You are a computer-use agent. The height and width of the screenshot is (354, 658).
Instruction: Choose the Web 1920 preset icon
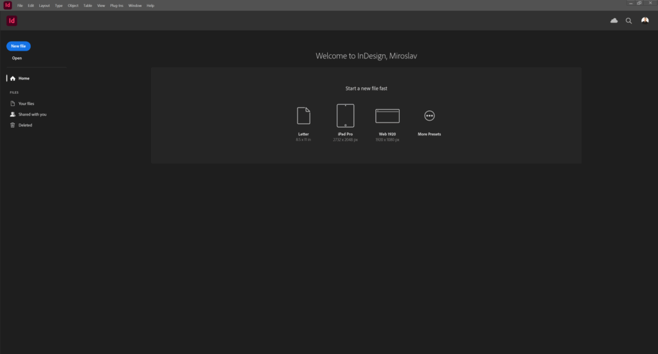tap(387, 115)
